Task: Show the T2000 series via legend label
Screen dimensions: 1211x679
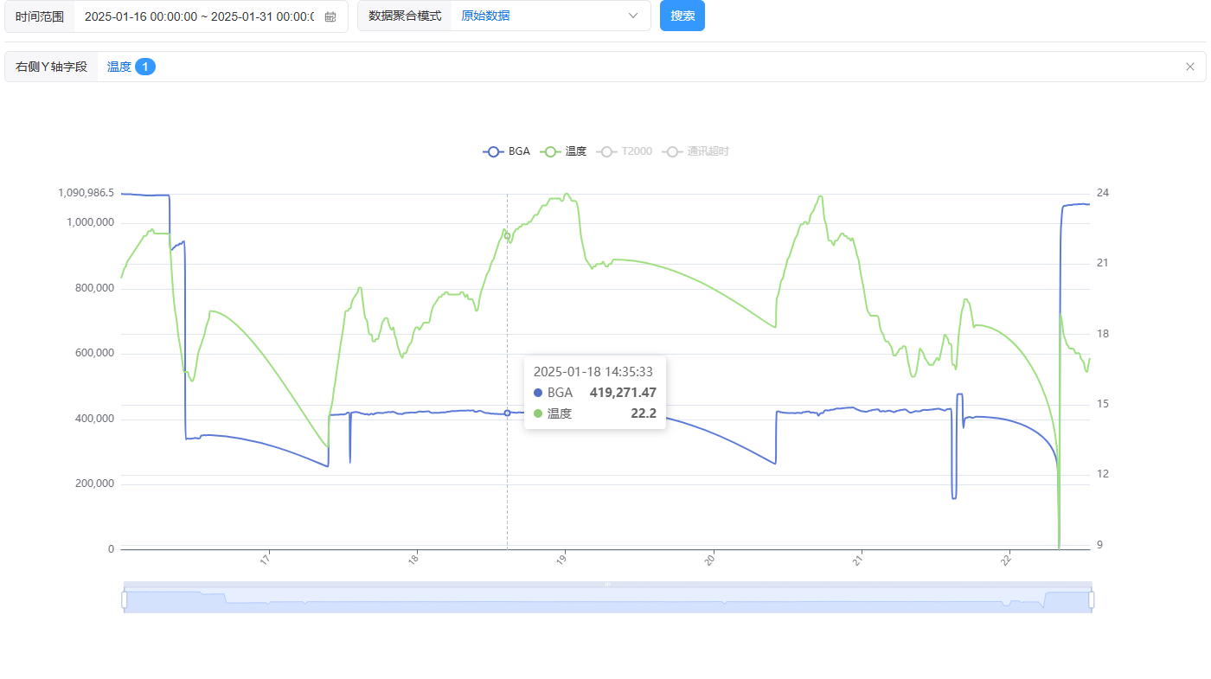Action: coord(637,151)
